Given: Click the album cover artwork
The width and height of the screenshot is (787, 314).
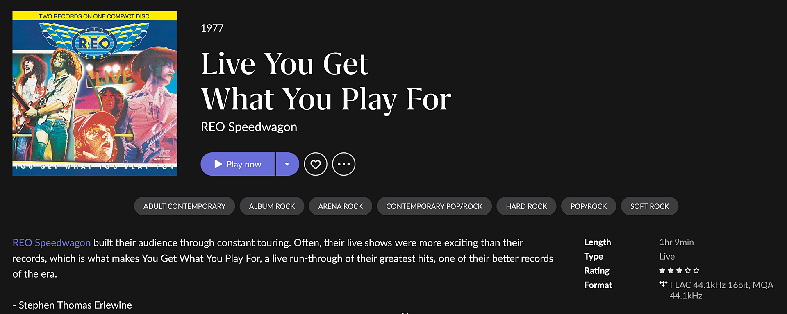Looking at the screenshot, I should click(x=95, y=93).
